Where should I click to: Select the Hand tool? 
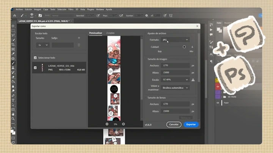(13, 114)
